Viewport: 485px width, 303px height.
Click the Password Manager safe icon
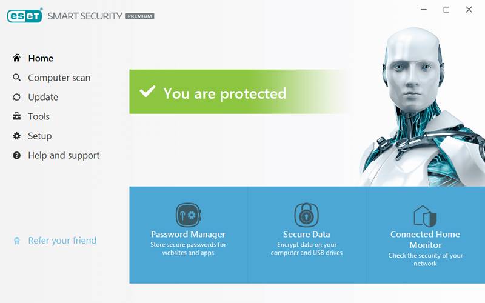[188, 215]
